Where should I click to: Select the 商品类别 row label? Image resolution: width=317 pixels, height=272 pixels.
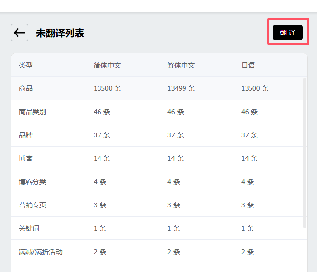tap(33, 112)
